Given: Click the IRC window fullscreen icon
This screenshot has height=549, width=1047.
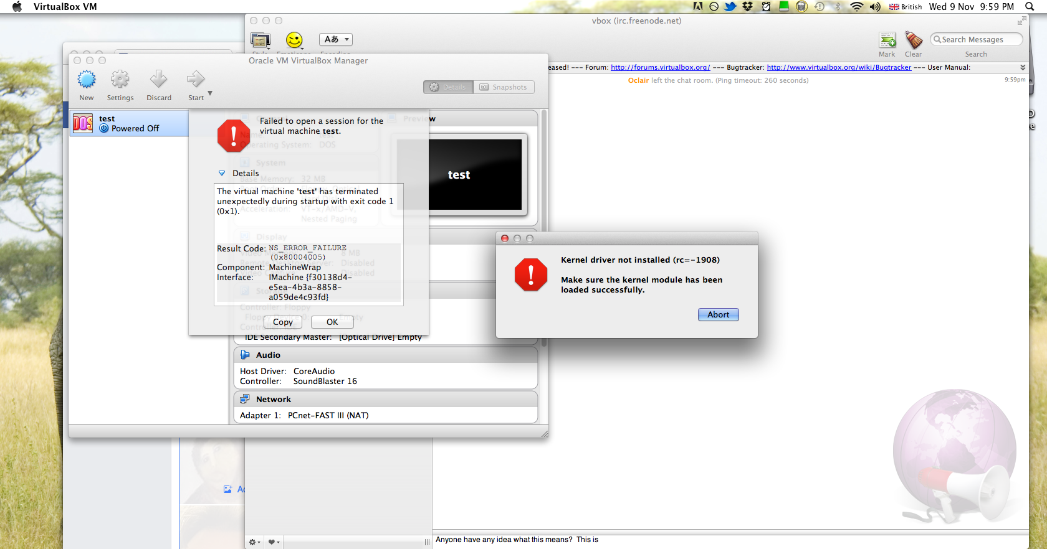Looking at the screenshot, I should point(1021,21).
